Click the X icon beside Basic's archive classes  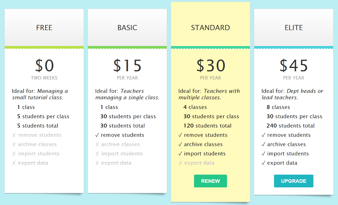97,145
